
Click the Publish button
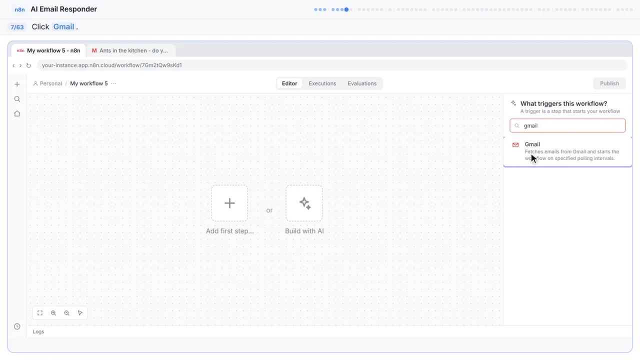click(x=609, y=83)
